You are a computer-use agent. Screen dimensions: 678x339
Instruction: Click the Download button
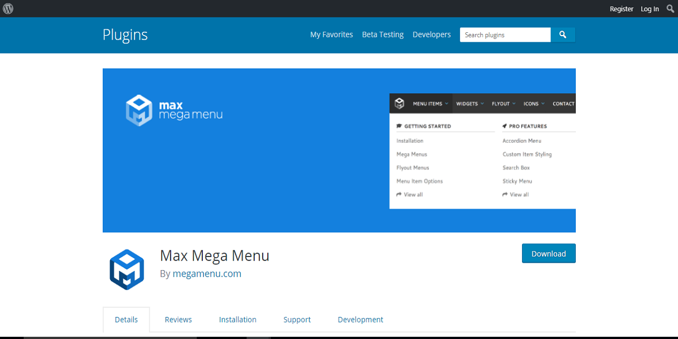(x=549, y=253)
